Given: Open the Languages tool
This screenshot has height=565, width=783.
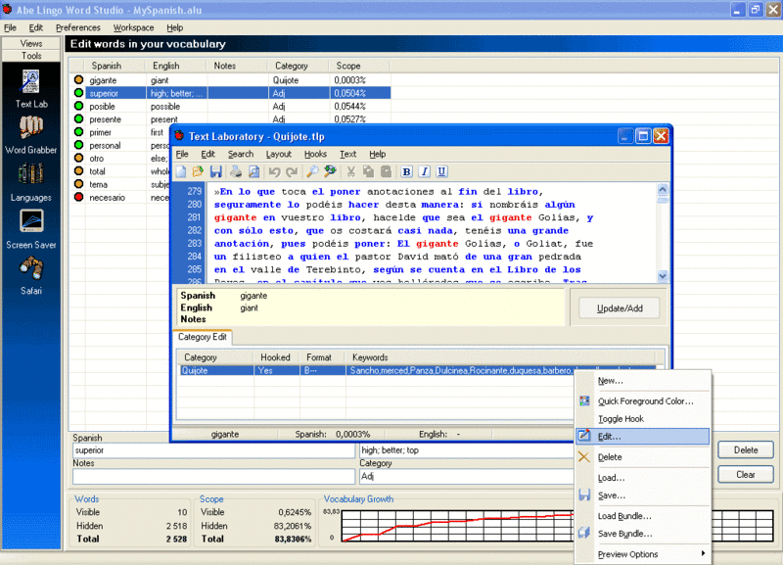Looking at the screenshot, I should click(31, 182).
